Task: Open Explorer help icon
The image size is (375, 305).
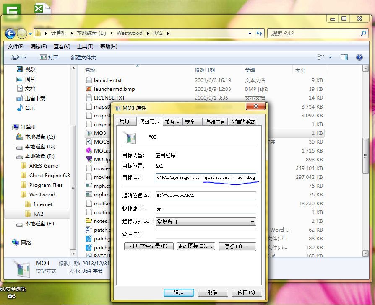Action: [359, 57]
